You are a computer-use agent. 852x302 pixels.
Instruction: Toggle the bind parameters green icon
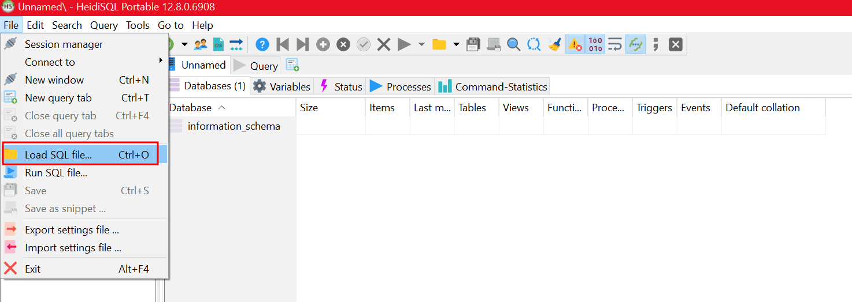[x=635, y=44]
